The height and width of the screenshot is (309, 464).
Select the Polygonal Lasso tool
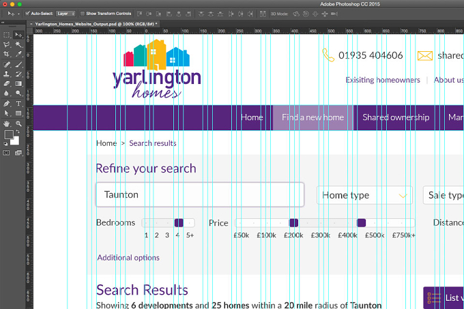[7, 44]
